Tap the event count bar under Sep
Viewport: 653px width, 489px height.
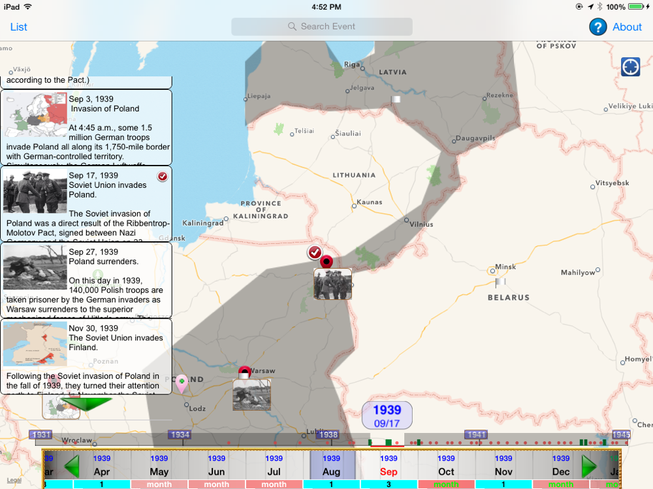(x=389, y=484)
